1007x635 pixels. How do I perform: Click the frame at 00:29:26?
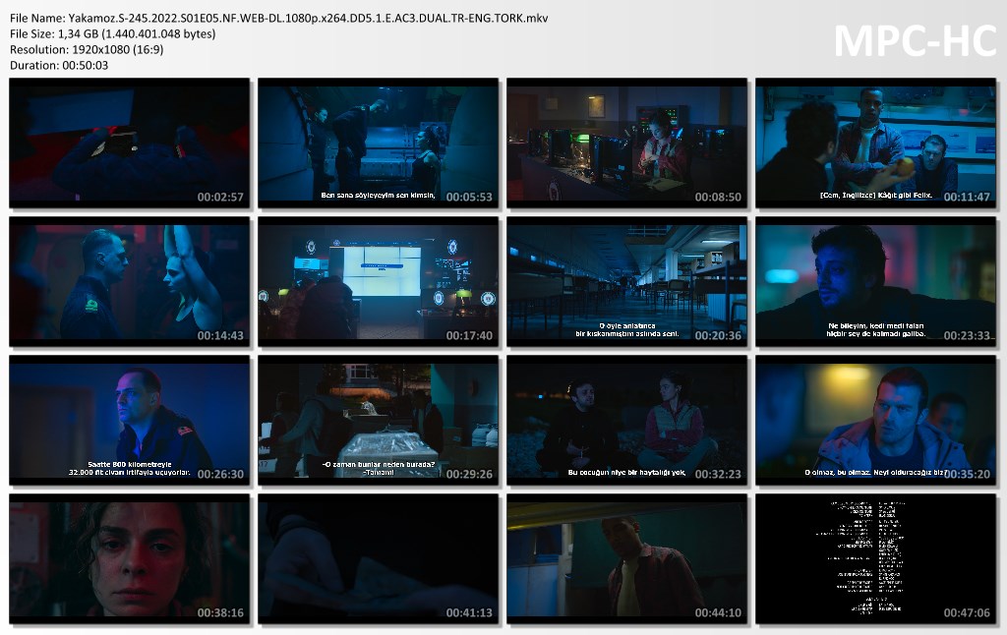click(379, 420)
